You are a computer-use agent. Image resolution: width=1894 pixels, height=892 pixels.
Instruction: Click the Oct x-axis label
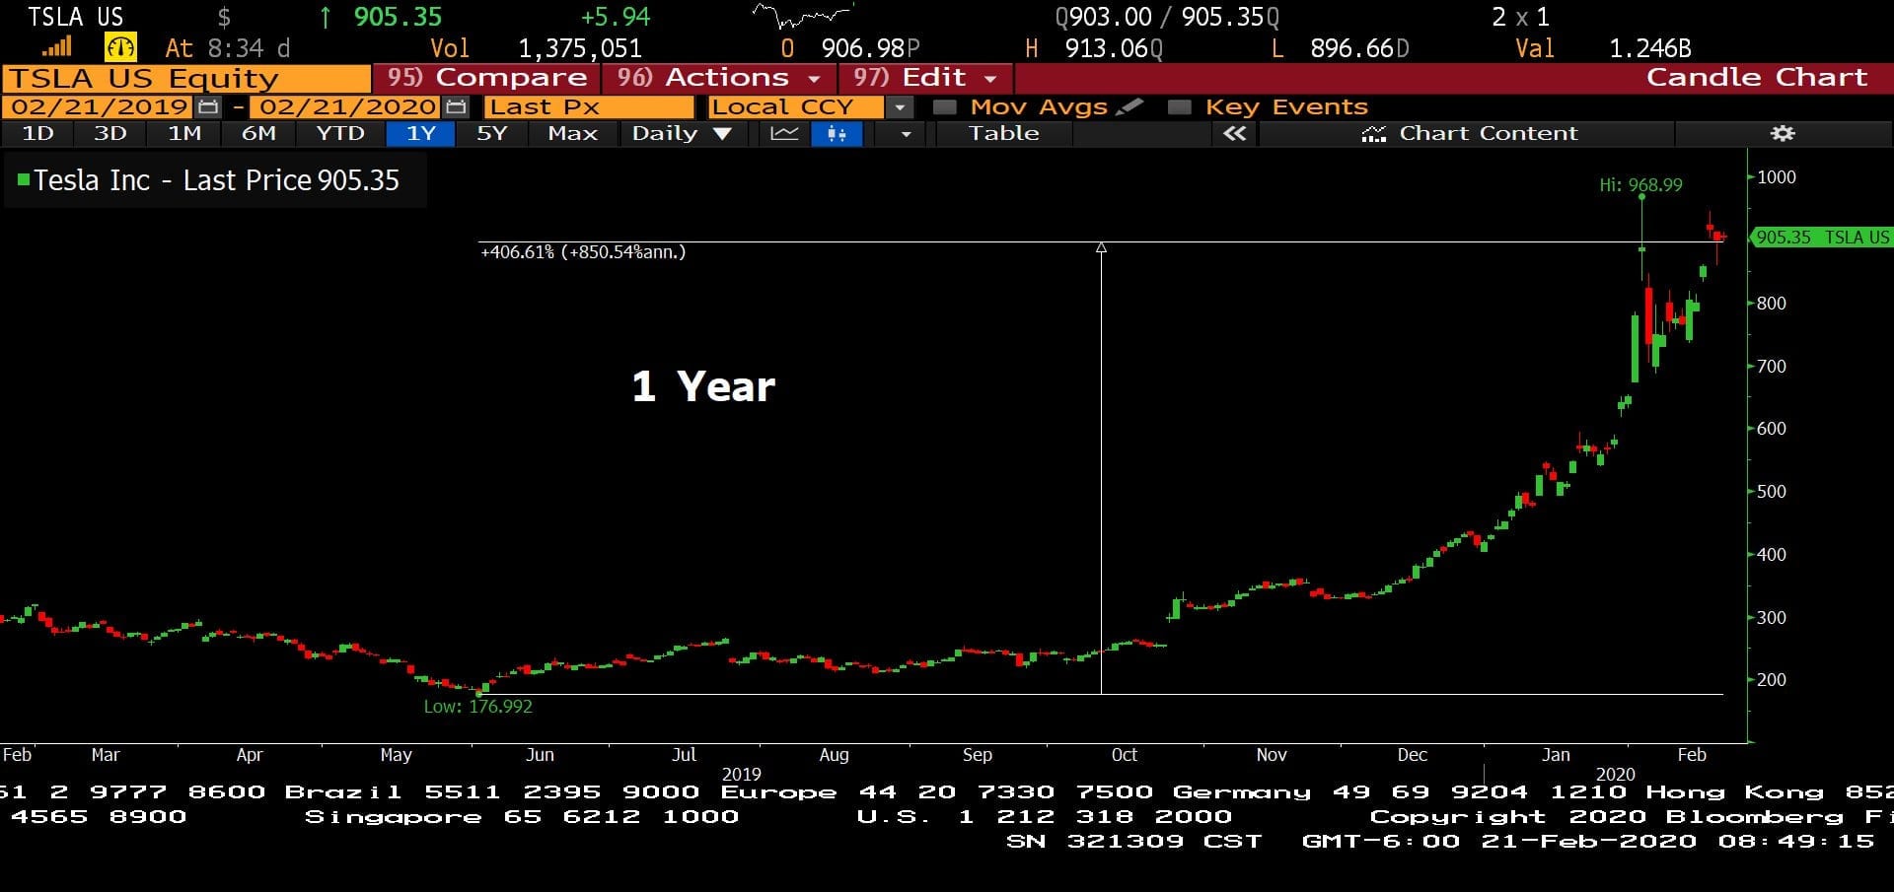point(1125,755)
